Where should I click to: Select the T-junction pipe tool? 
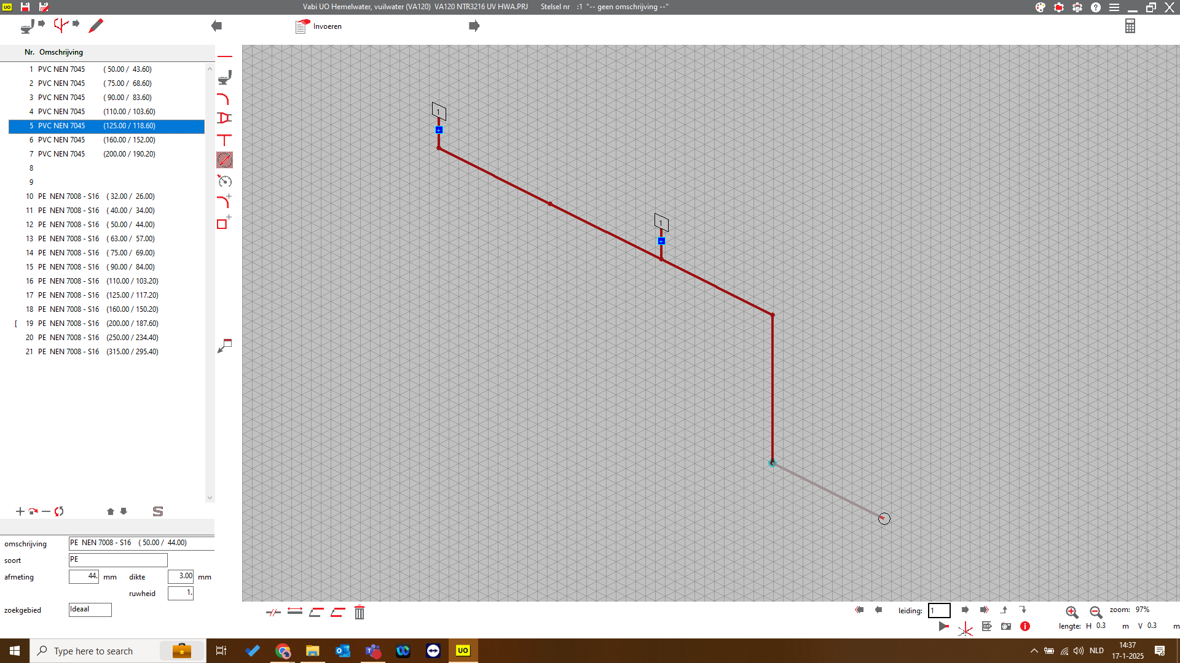click(225, 140)
